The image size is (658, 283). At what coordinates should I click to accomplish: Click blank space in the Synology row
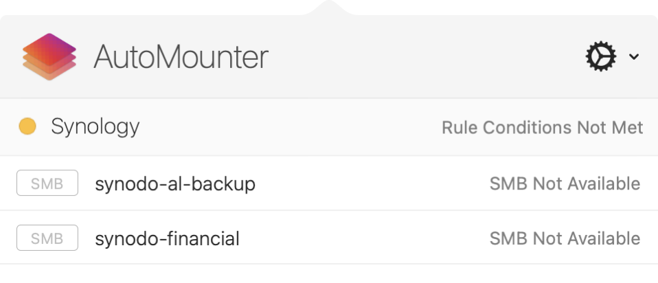[x=288, y=127]
